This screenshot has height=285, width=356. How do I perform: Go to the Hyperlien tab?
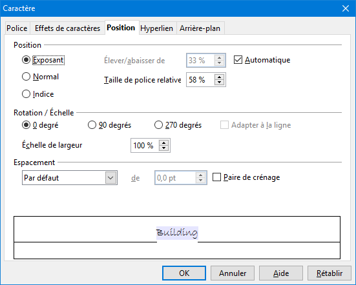tap(156, 28)
